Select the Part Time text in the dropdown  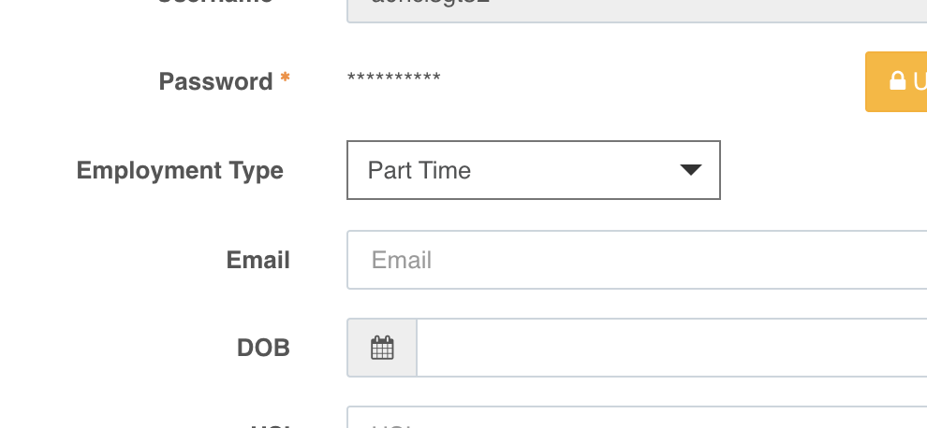[419, 170]
